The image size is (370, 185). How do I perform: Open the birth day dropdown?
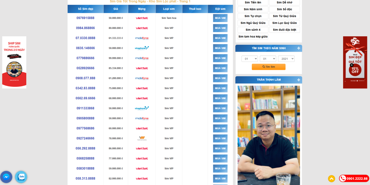[249, 59]
